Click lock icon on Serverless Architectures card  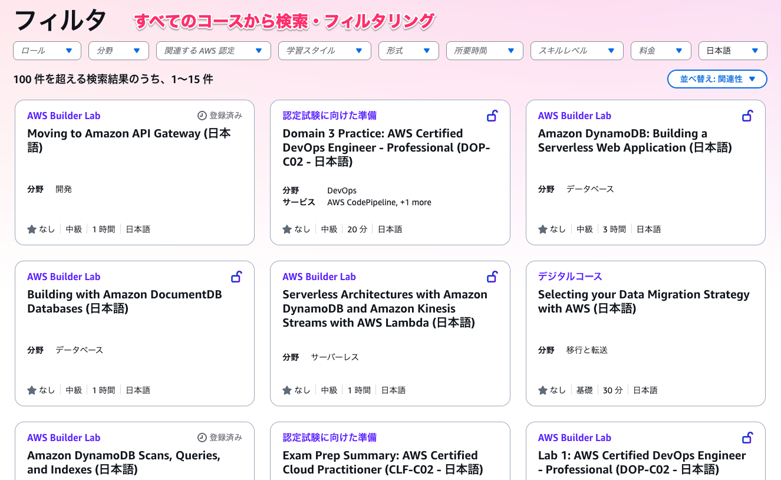click(x=492, y=277)
